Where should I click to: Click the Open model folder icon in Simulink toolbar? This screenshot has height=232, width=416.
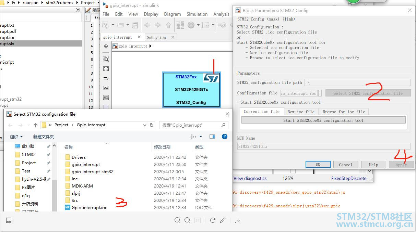120,25
